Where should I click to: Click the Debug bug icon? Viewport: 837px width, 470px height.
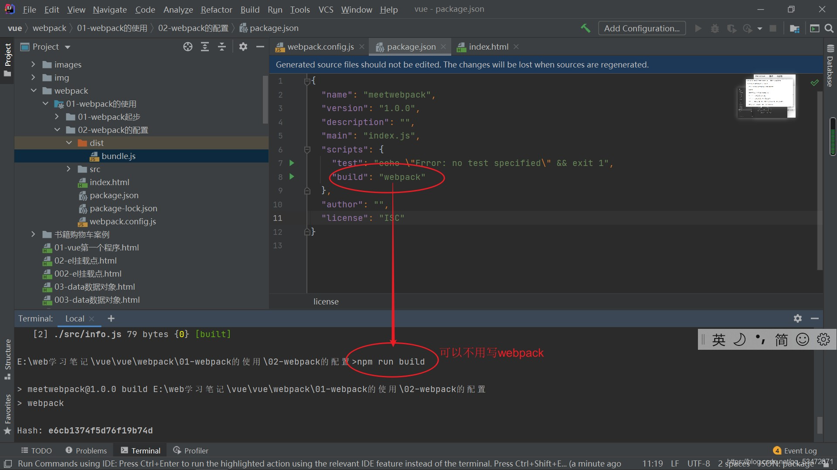pos(715,28)
